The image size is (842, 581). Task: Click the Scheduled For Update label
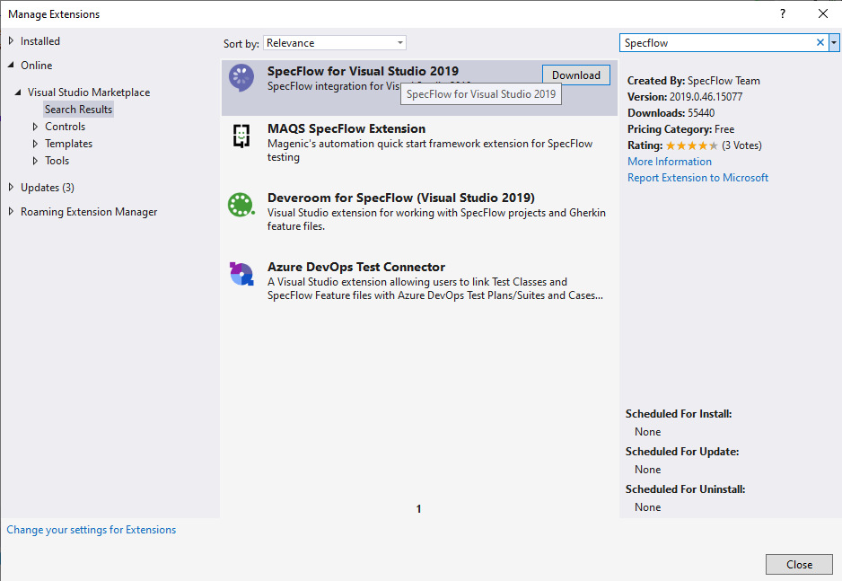(682, 452)
